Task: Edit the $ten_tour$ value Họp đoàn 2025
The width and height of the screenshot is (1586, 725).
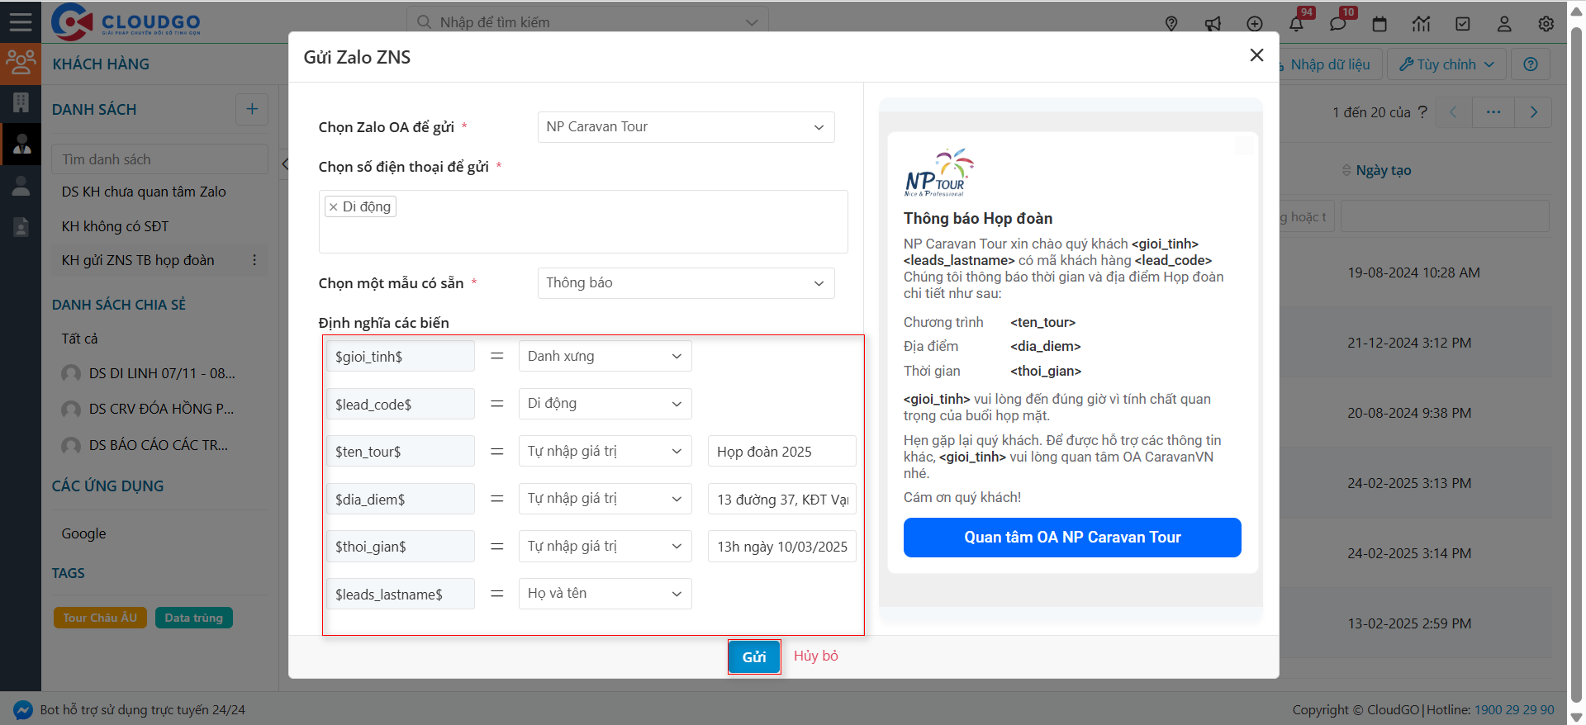Action: (x=781, y=452)
